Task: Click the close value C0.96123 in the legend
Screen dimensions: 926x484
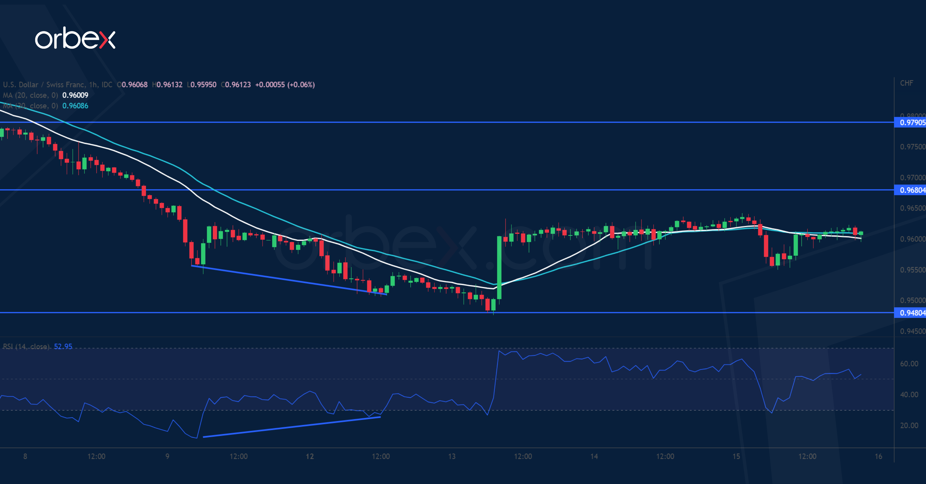Action: pos(236,84)
